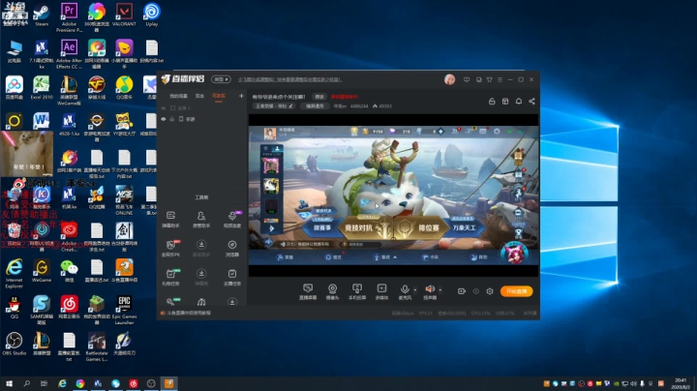697x391 pixels.
Task: Click the 修改 button beside room title
Action: coord(319,97)
